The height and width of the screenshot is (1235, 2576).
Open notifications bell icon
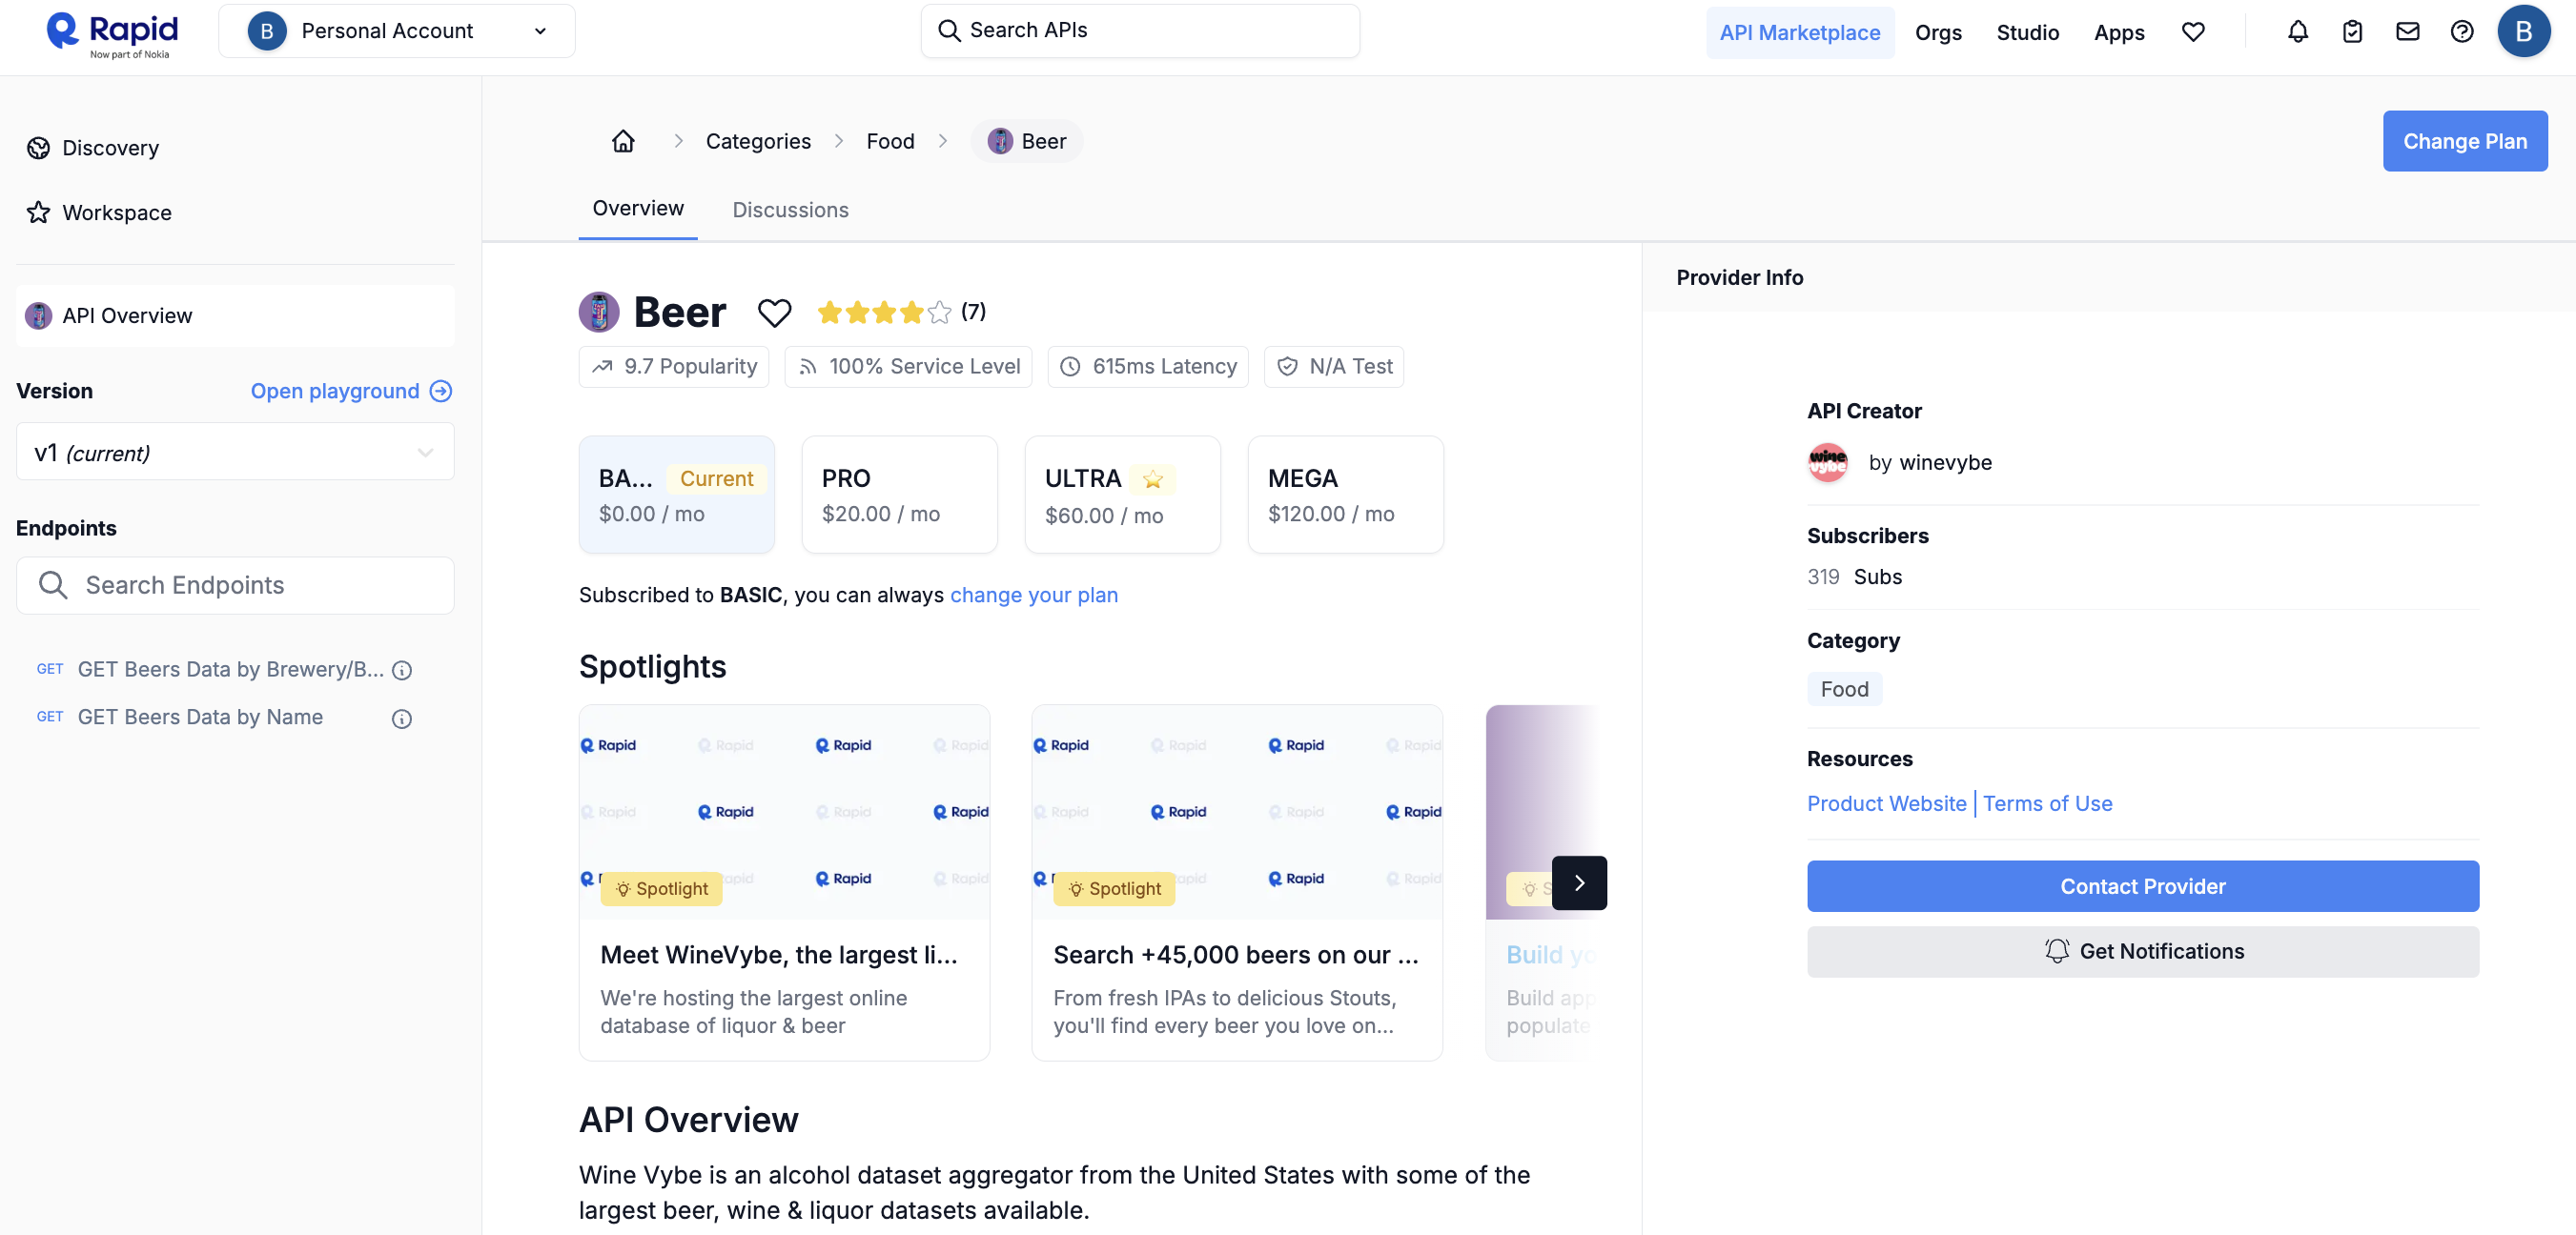point(2297,32)
